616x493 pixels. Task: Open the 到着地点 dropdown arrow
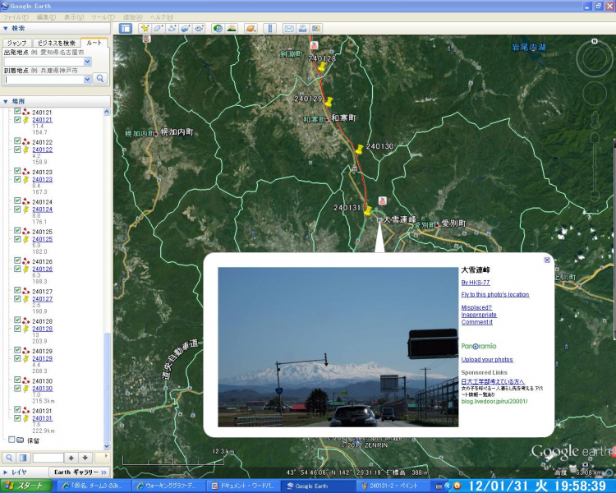(87, 80)
